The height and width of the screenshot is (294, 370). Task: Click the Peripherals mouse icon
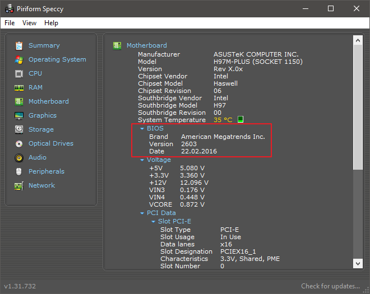[19, 171]
